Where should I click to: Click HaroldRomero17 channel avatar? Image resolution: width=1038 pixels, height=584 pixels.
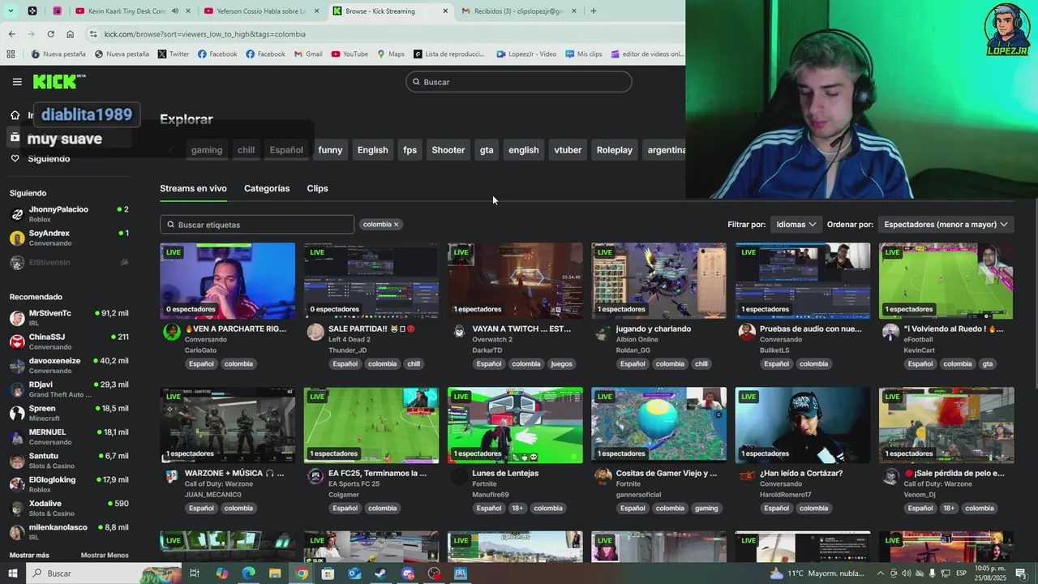tap(746, 476)
